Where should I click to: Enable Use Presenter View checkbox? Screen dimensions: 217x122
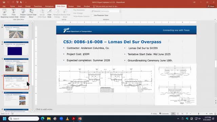[100, 15]
